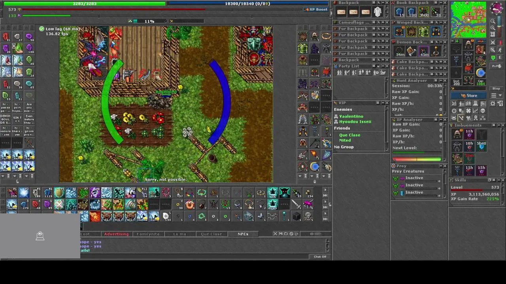Viewport: 506px width, 284px height.
Task: Click the Stop button
Action: tap(496, 88)
